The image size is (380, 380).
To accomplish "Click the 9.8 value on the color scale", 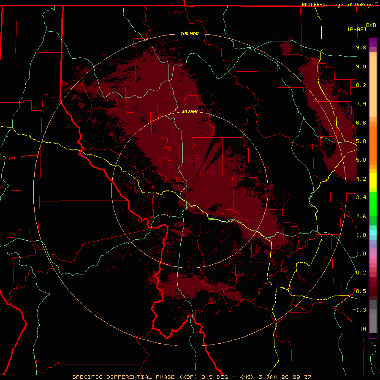I will [361, 47].
